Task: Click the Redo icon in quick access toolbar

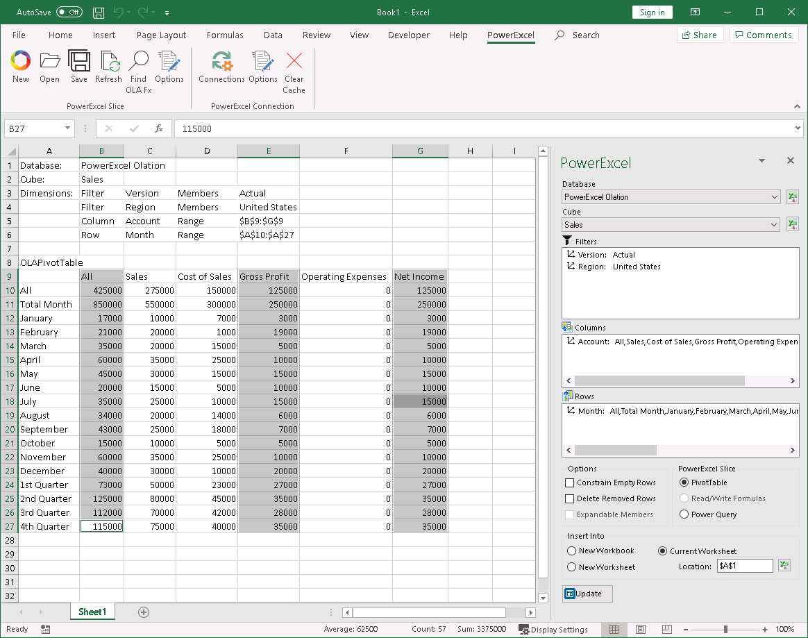Action: point(143,12)
